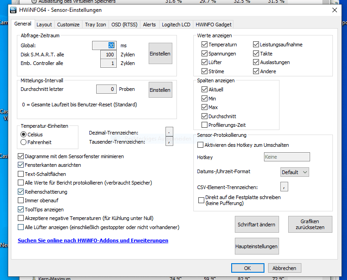
Task: Enable Akzeptiere negative Temperaturen
Action: coord(21,218)
